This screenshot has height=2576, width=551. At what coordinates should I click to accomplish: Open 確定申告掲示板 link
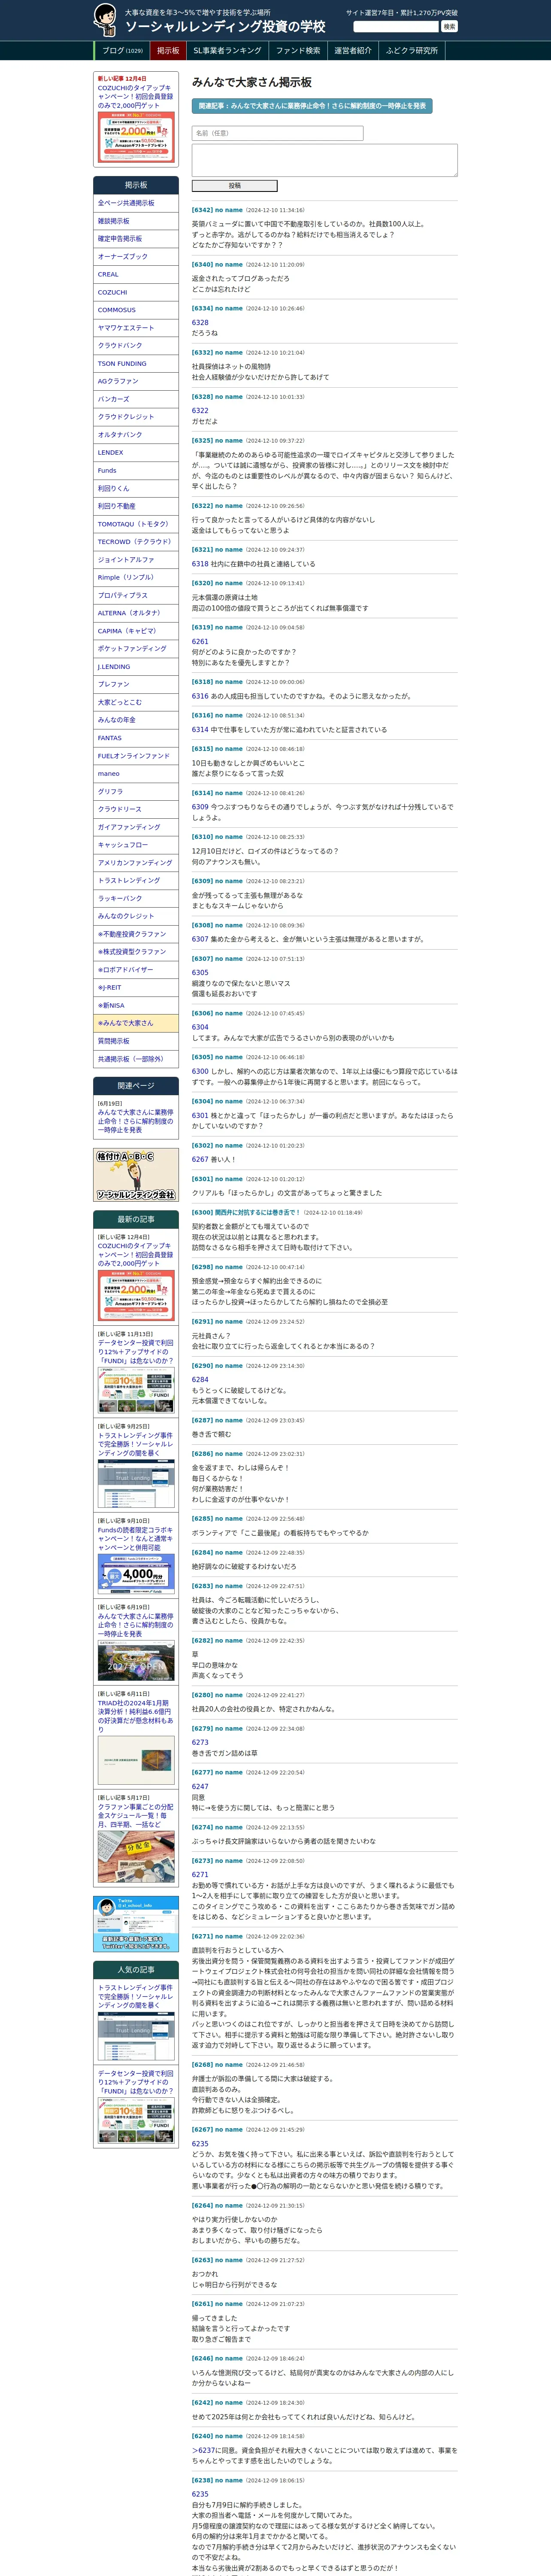coord(136,239)
